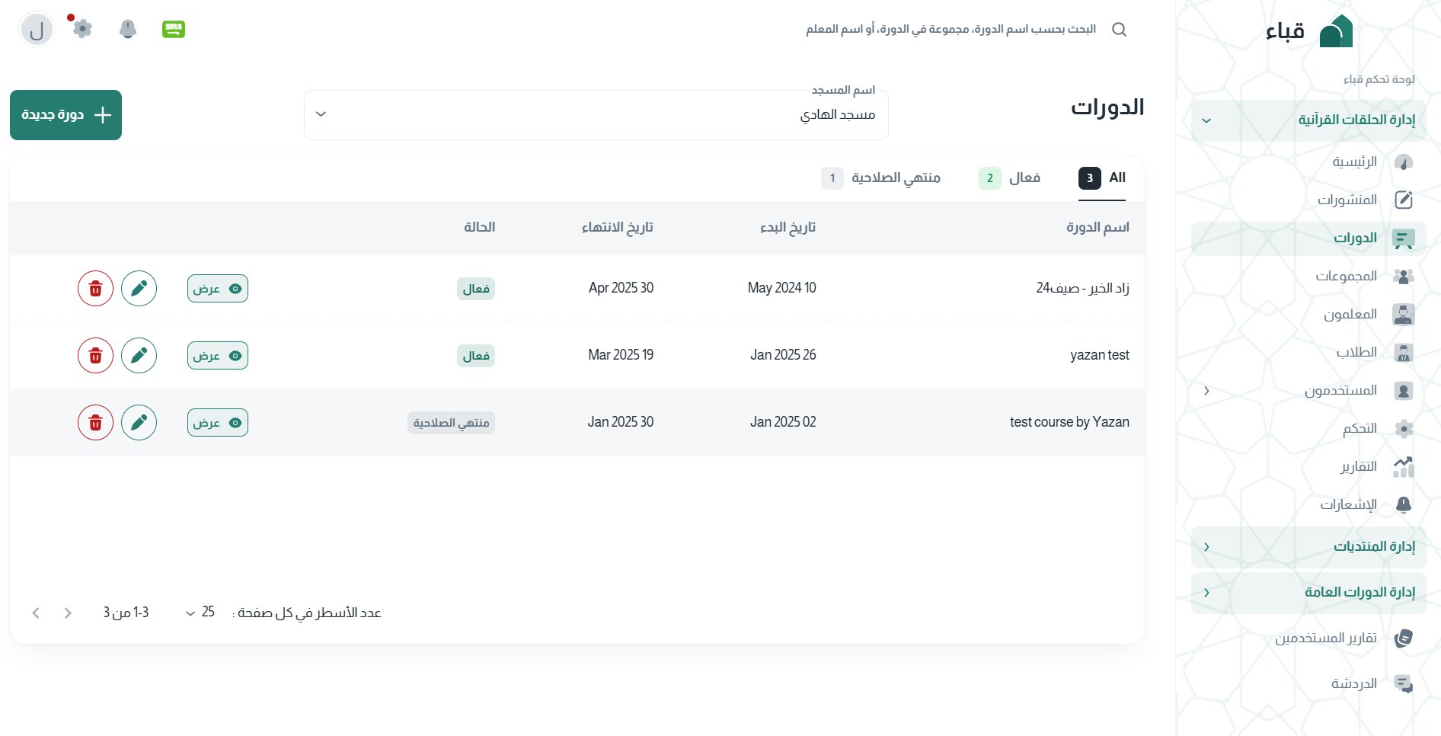Click the notification bell icon in header
The width and height of the screenshot is (1441, 736).
(128, 29)
